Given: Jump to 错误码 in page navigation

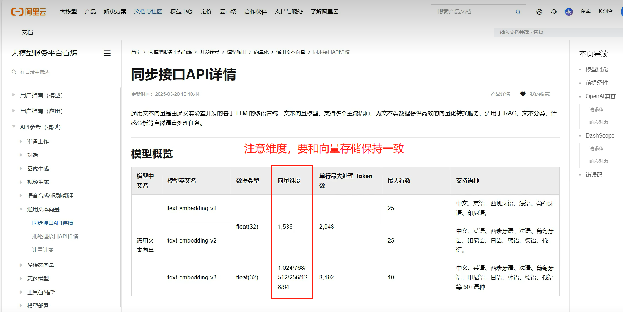Looking at the screenshot, I should tap(594, 174).
